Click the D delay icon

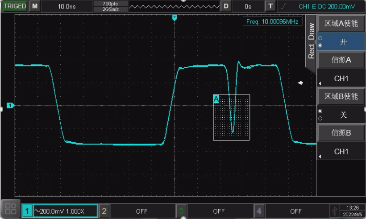click(226, 6)
